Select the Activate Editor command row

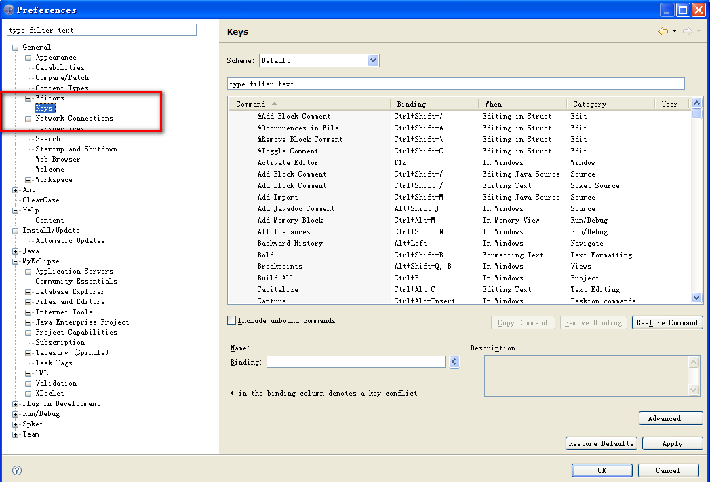[288, 162]
